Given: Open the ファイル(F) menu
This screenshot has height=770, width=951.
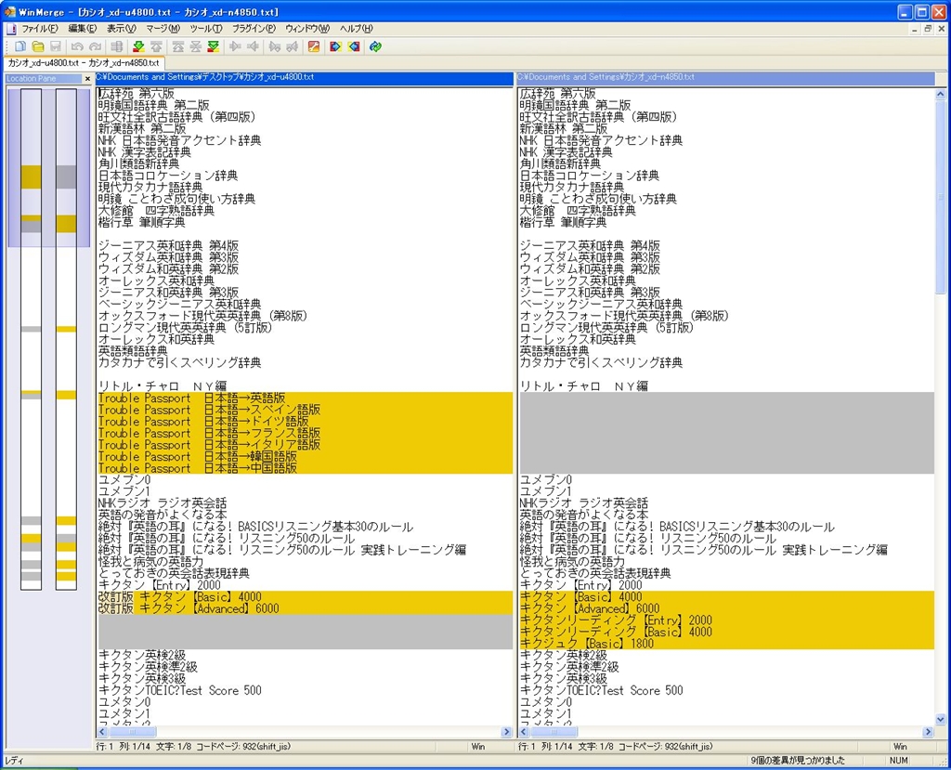Looking at the screenshot, I should 40,29.
